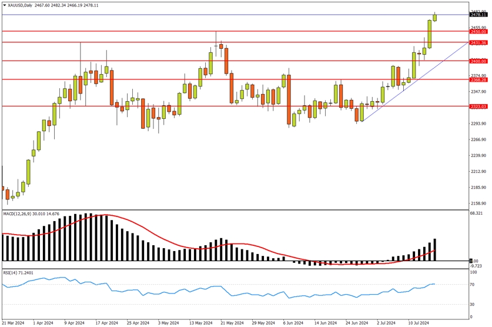Click the newest MACD histogram bar

435,249
